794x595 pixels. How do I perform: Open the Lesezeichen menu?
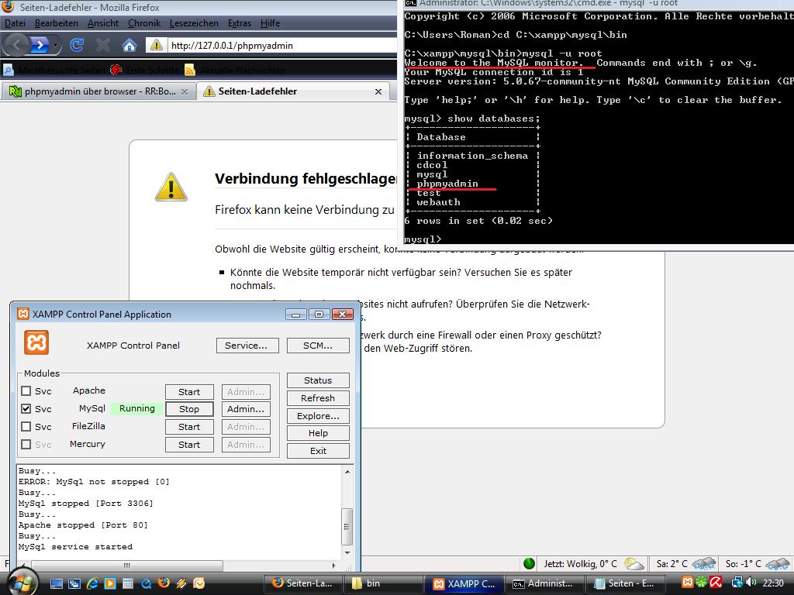(194, 23)
